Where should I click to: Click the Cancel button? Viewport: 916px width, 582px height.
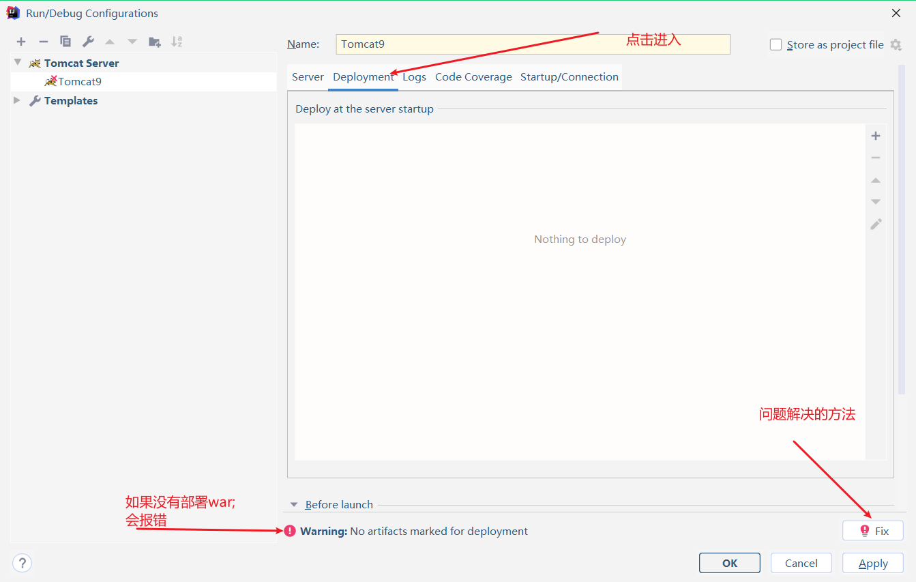(x=801, y=563)
